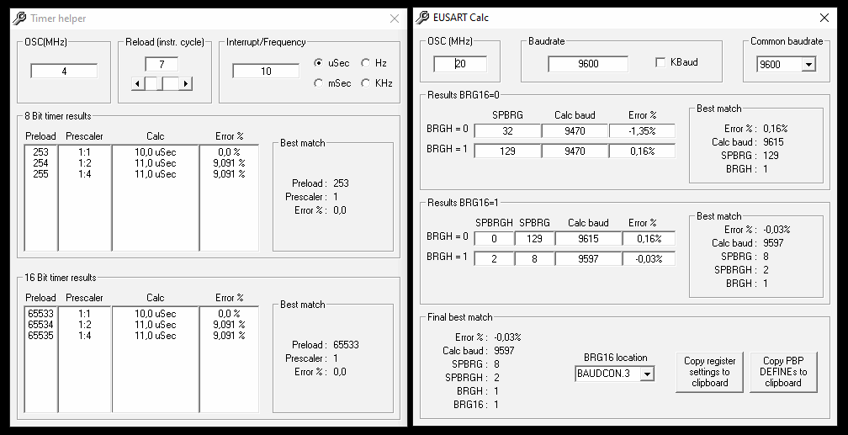
Task: Select preload 253 in 8 Bit results
Action: click(x=40, y=152)
